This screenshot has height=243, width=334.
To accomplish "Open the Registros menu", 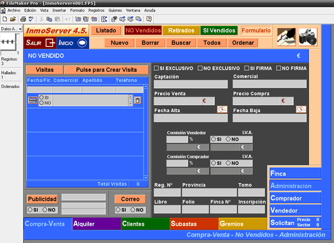I will (96, 10).
